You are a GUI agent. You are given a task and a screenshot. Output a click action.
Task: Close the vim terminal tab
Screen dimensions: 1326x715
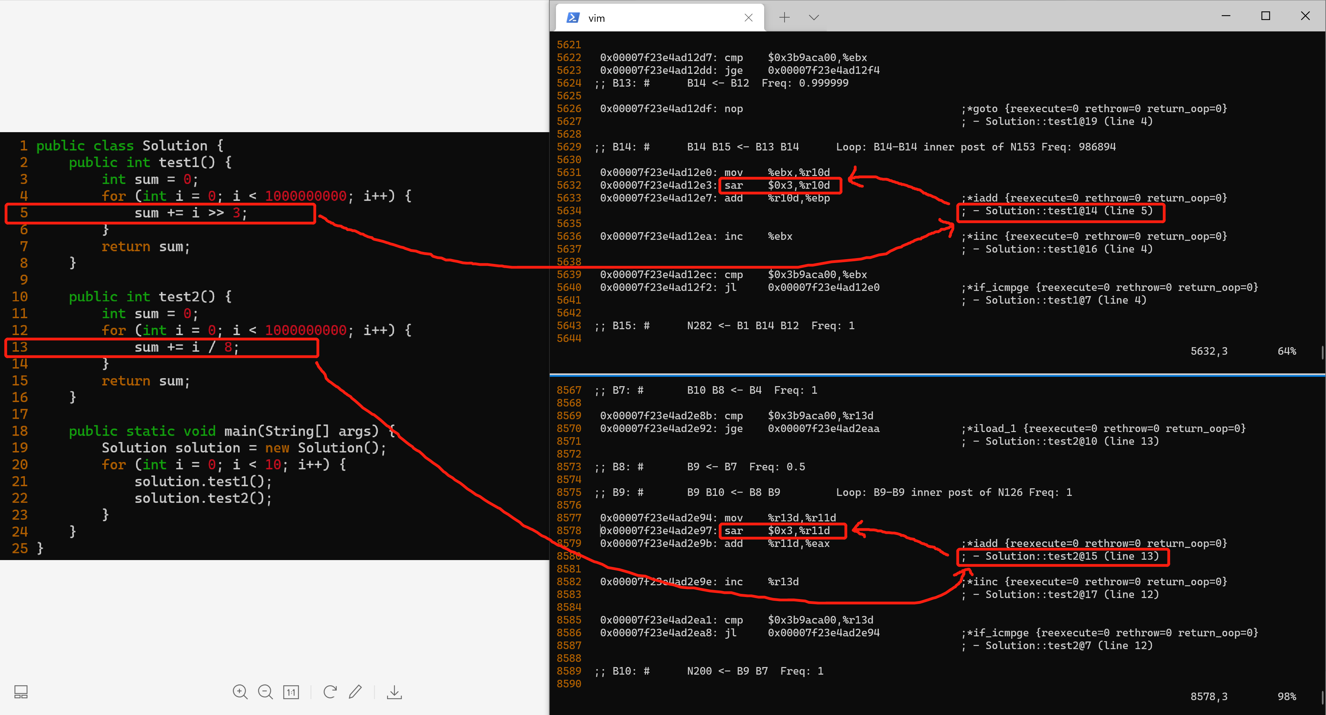click(x=748, y=18)
